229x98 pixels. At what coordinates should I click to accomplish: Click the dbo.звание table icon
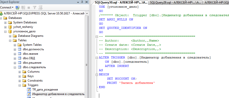20,54
